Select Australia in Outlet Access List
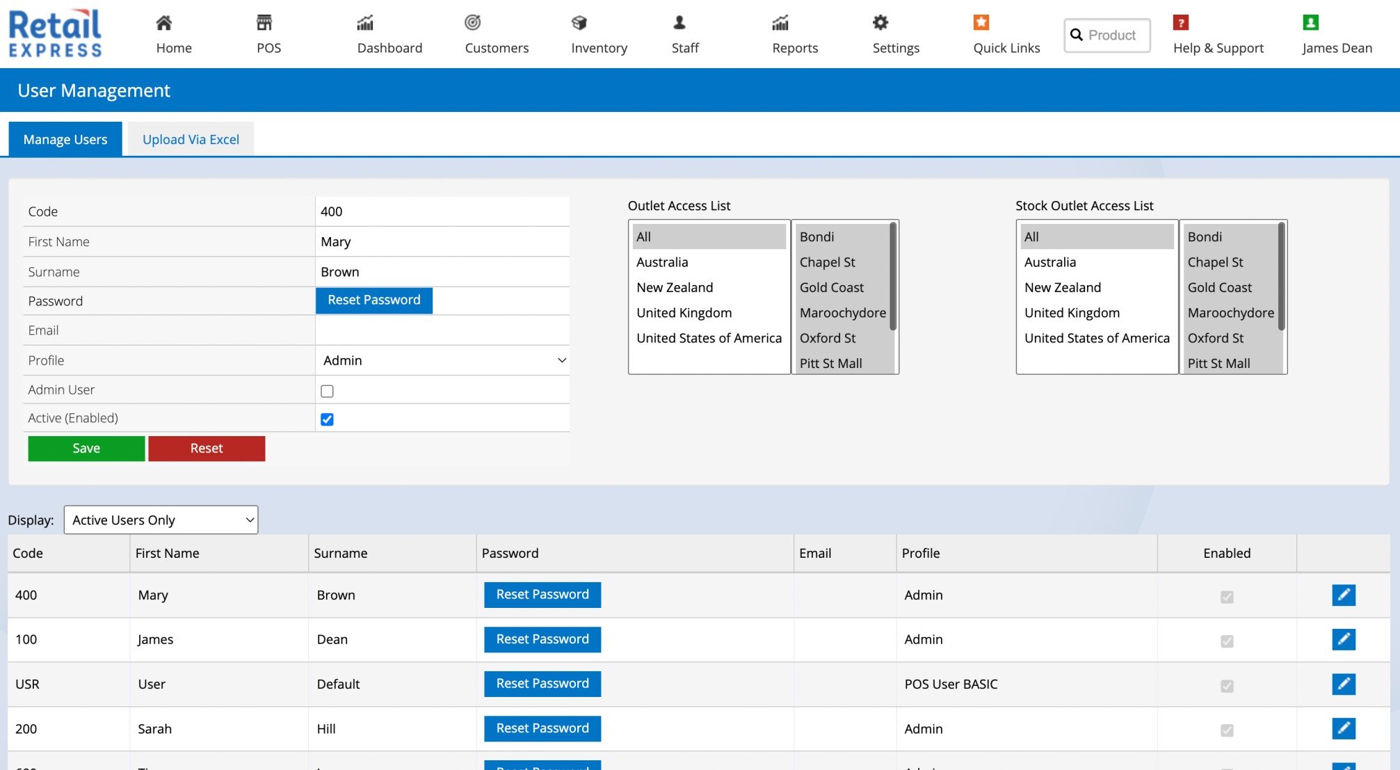This screenshot has width=1400, height=770. [x=709, y=262]
